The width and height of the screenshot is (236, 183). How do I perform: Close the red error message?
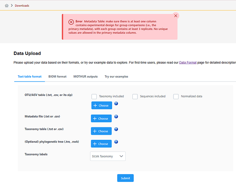(176, 16)
